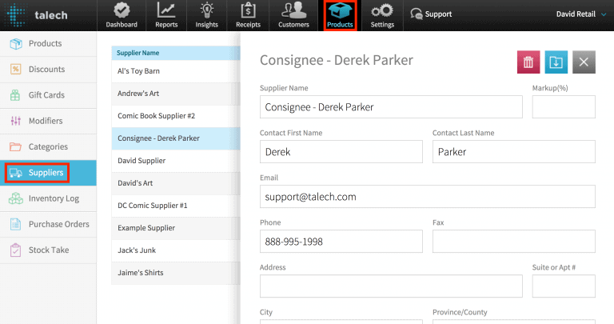The width and height of the screenshot is (614, 324).
Task: Open the Support chat link
Action: point(431,14)
